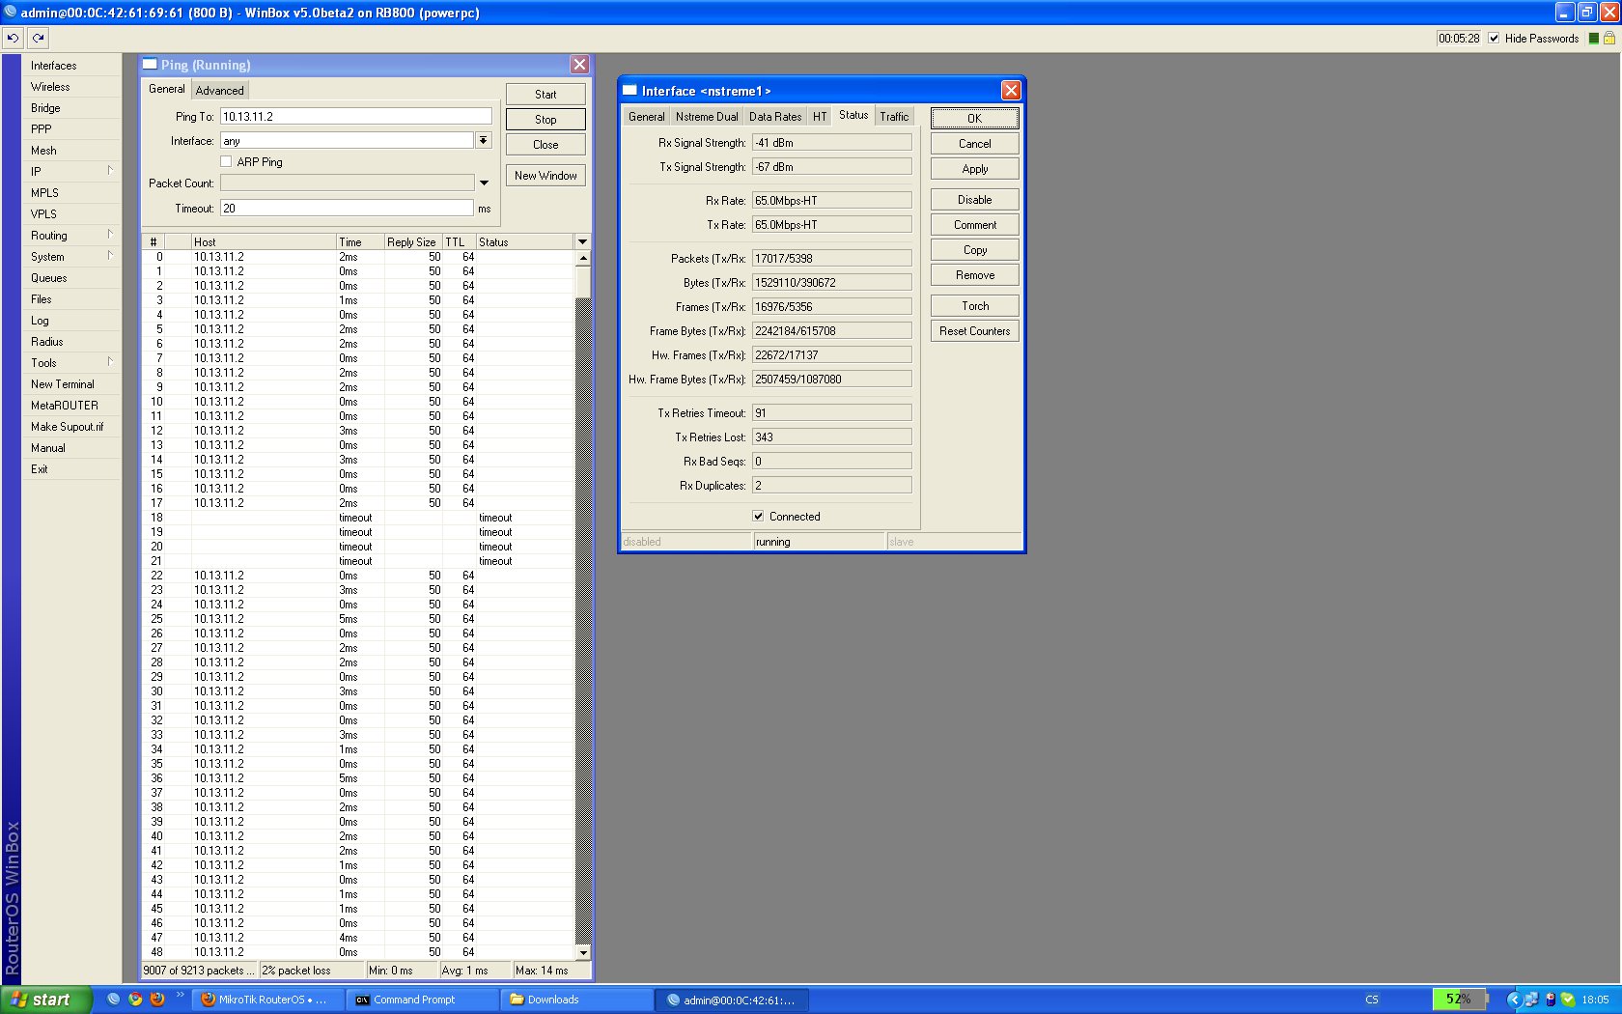1622x1014 pixels.
Task: Switch to the General tab in Interface dialog
Action: click(x=646, y=117)
